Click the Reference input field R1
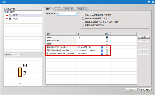Screen dimensions: 155x95 click(66, 14)
